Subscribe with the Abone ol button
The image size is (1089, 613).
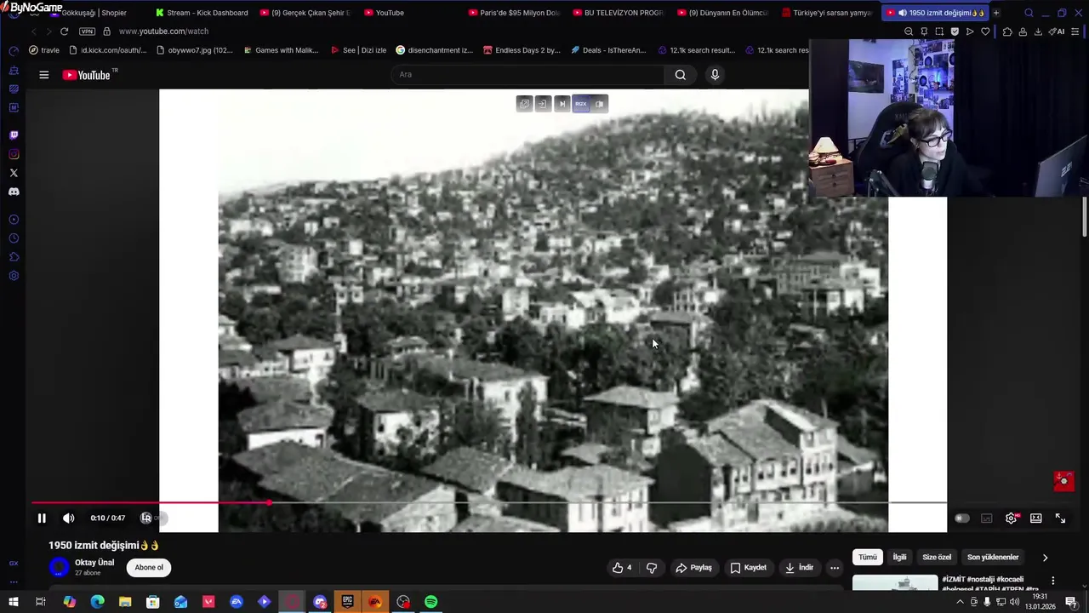point(149,567)
